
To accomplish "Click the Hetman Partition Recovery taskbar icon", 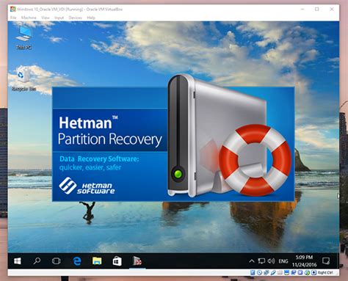I will (x=137, y=261).
